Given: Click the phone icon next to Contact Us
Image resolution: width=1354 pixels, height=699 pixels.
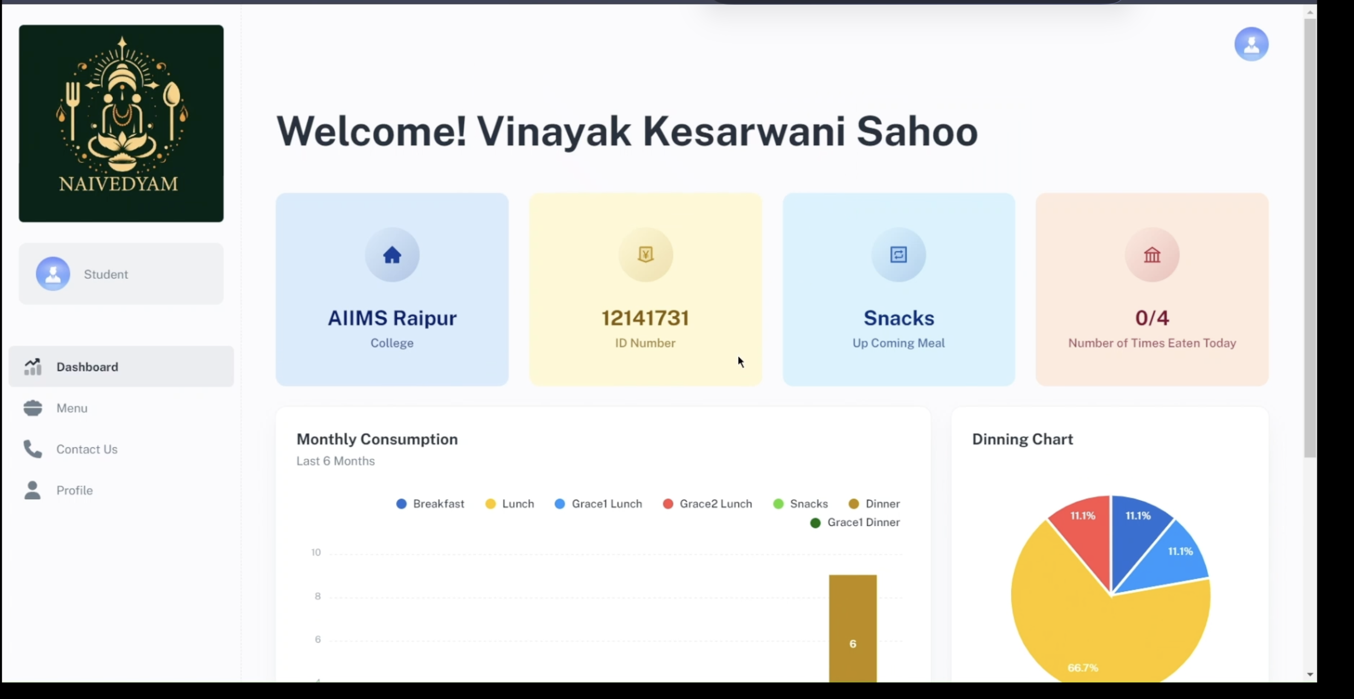Looking at the screenshot, I should coord(33,449).
